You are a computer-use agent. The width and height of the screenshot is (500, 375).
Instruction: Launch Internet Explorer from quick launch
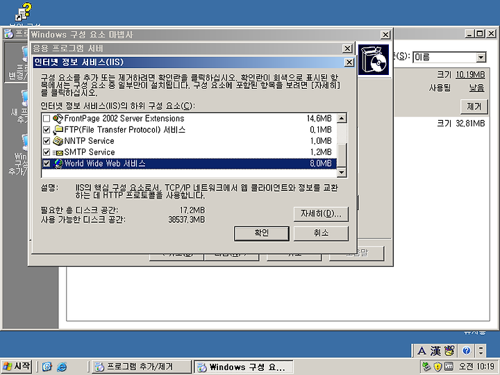tap(62, 367)
